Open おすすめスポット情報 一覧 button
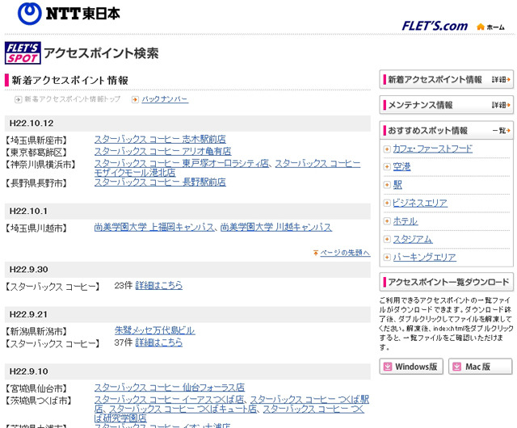Viewport: 517px width, 428px height. click(x=447, y=131)
